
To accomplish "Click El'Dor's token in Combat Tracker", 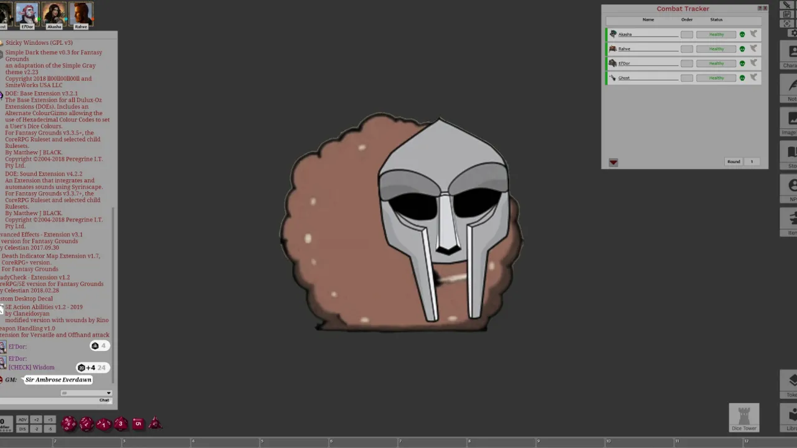I will pyautogui.click(x=613, y=63).
